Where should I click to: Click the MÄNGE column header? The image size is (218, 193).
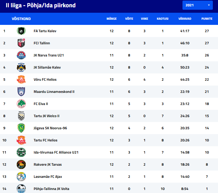click(111, 19)
